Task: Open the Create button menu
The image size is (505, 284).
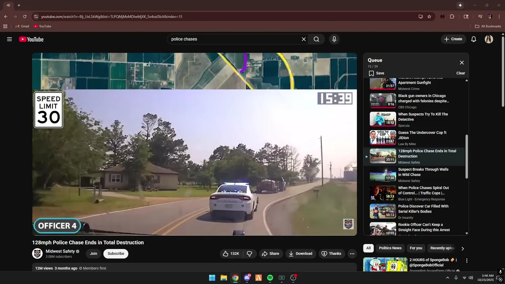Action: [453, 39]
